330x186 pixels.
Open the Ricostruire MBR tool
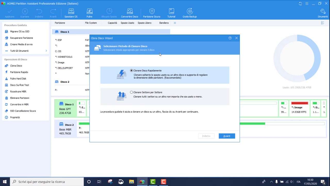point(18,91)
